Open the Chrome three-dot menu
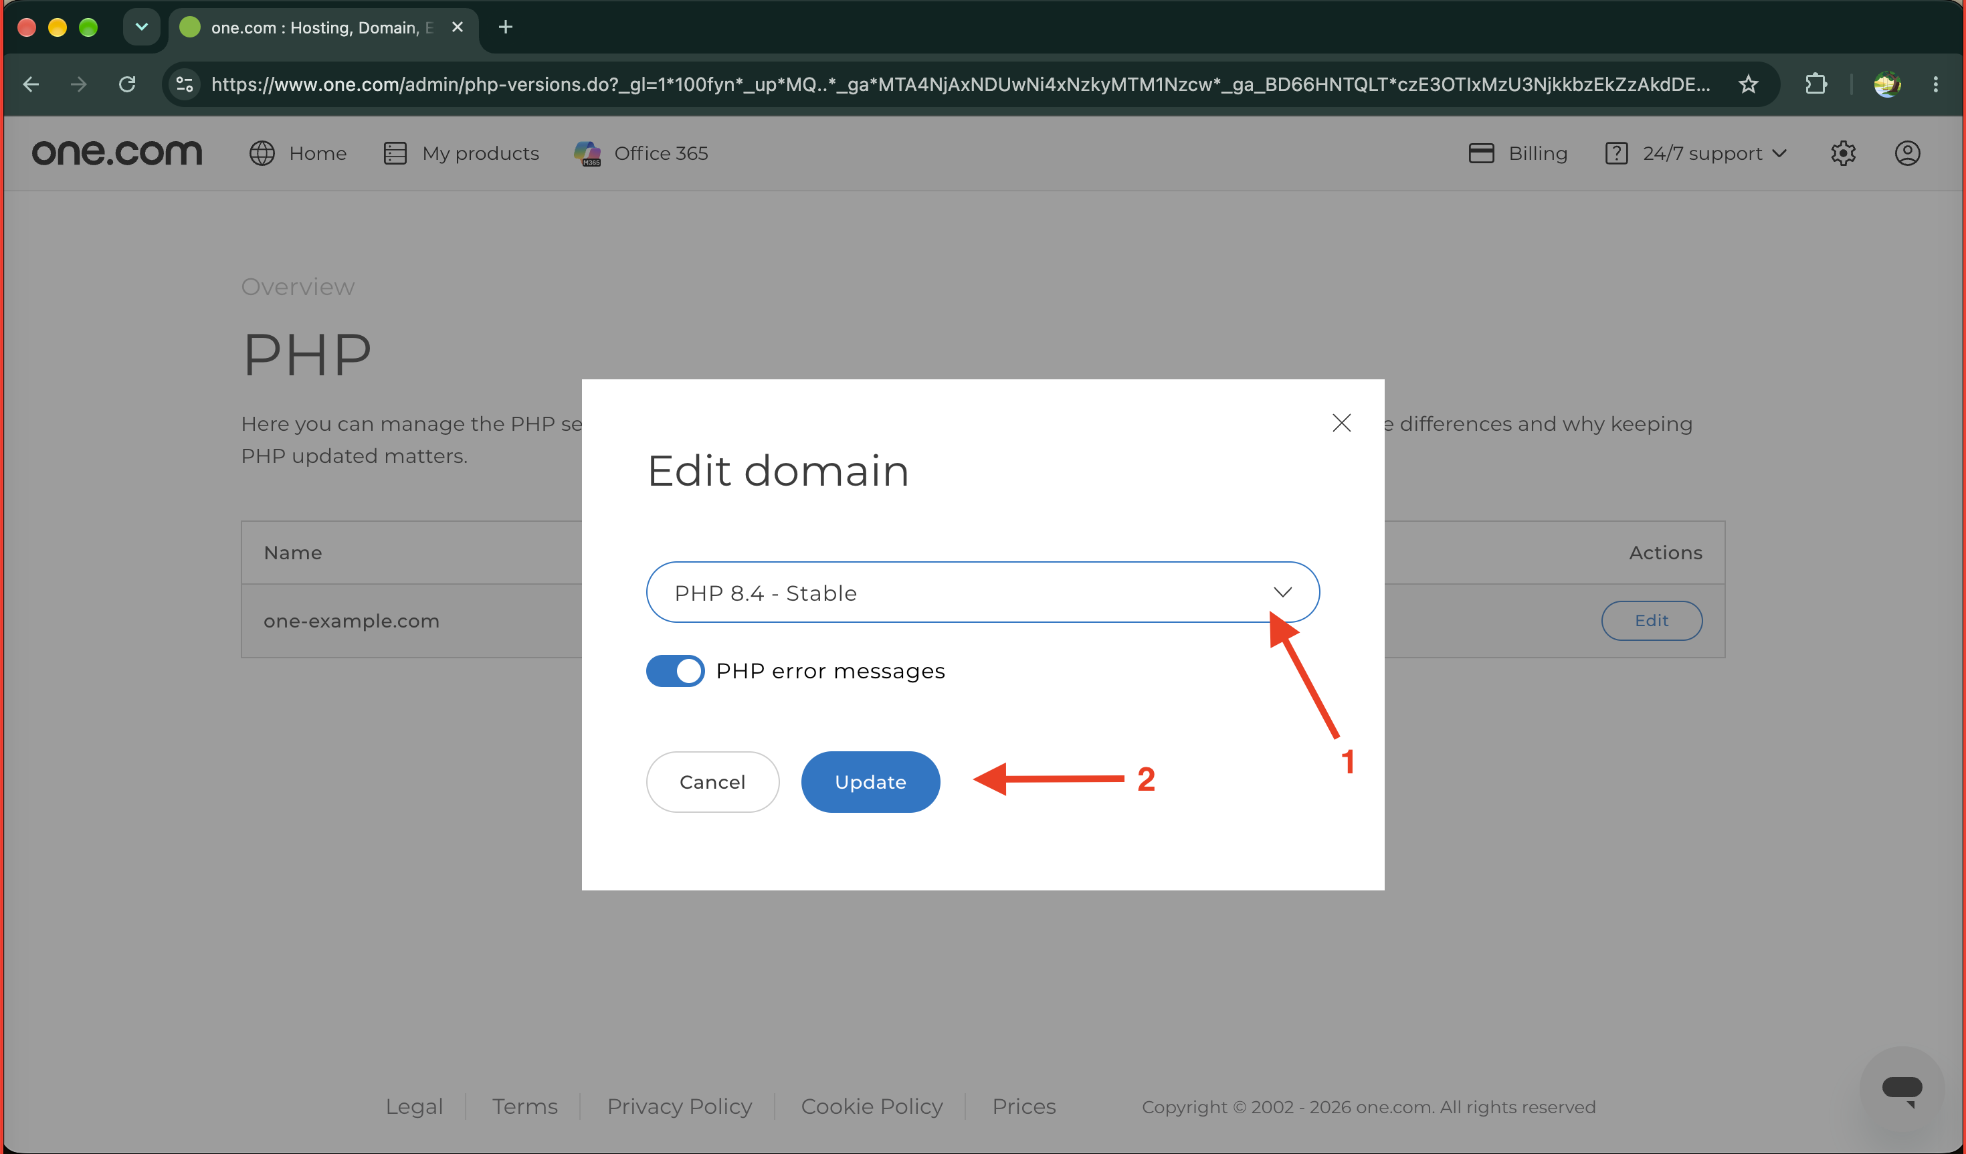This screenshot has width=1966, height=1154. click(x=1936, y=84)
